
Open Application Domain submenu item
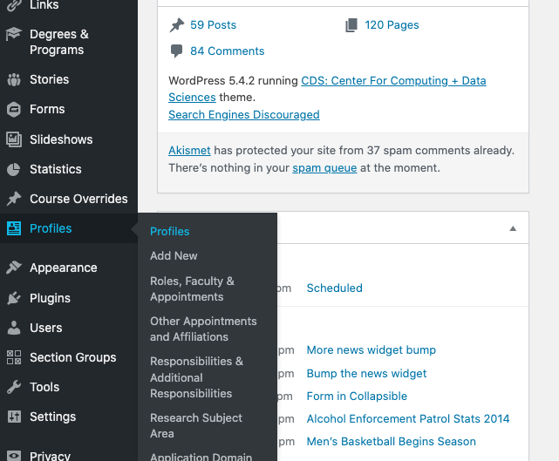(201, 457)
